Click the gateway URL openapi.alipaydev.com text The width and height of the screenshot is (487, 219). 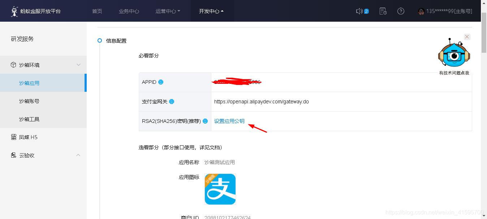coord(262,102)
